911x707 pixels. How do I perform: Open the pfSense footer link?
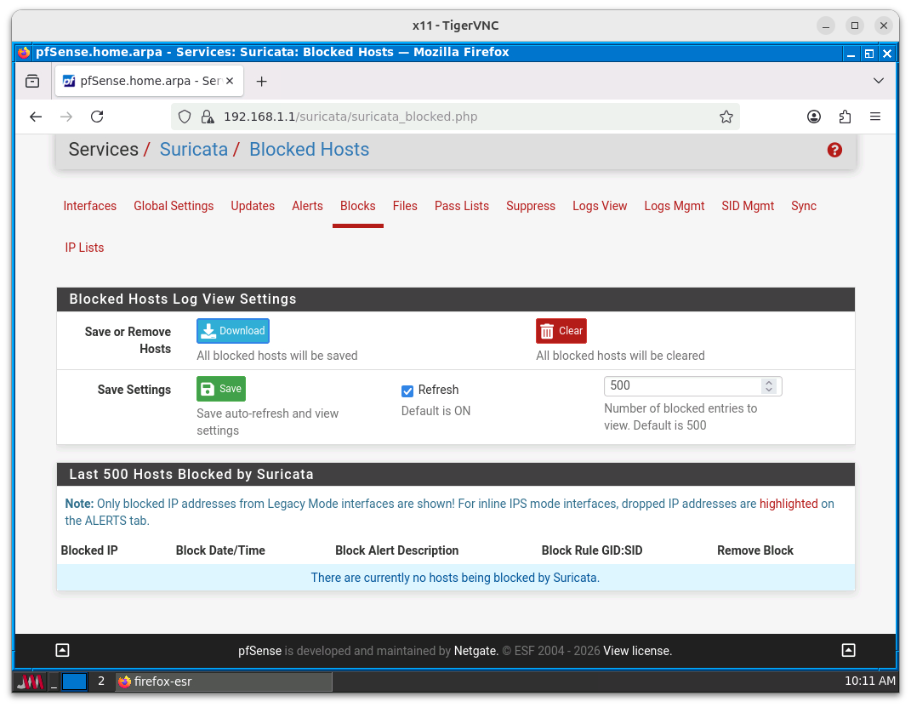259,651
